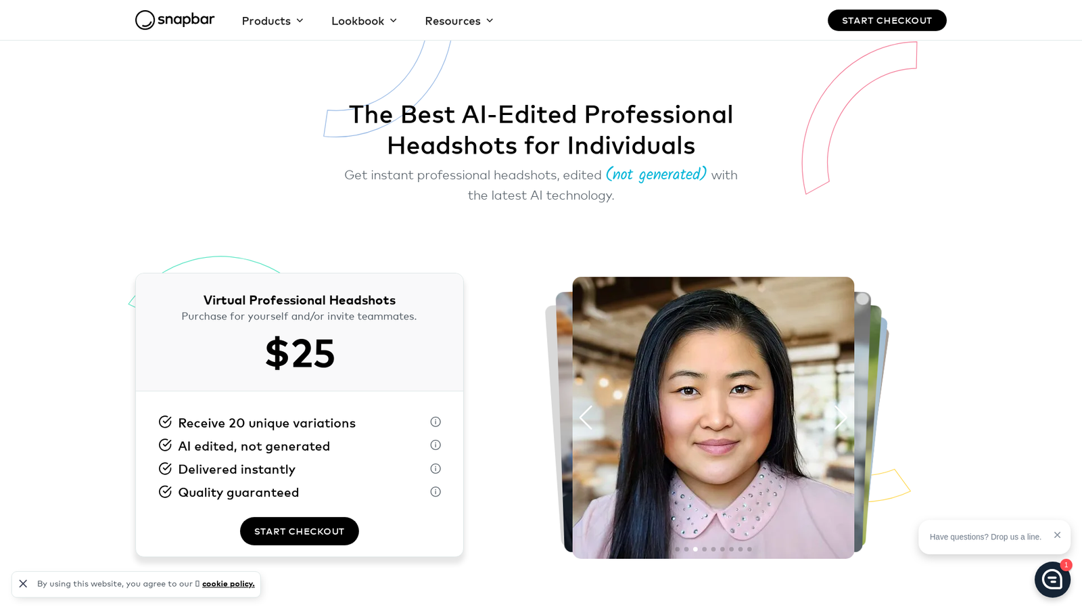This screenshot has height=609, width=1082.
Task: Expand the Resources dropdown menu
Action: point(459,21)
